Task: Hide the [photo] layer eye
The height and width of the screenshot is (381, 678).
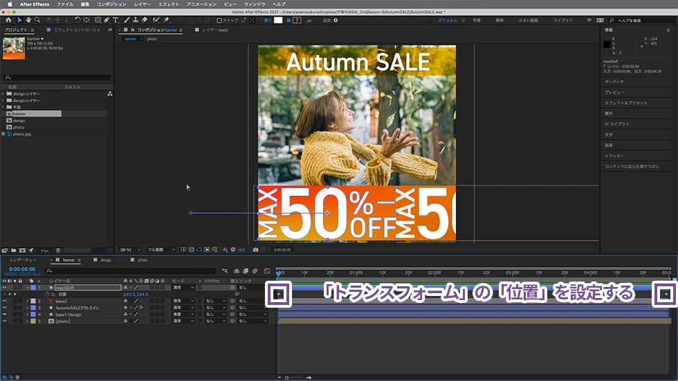Action: 4,321
